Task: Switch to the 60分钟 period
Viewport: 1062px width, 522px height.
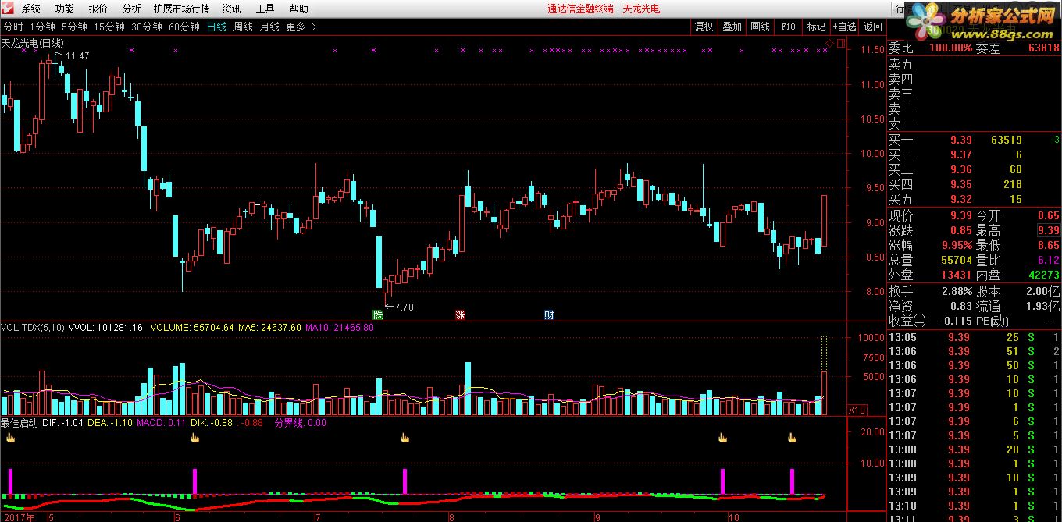Action: (184, 27)
